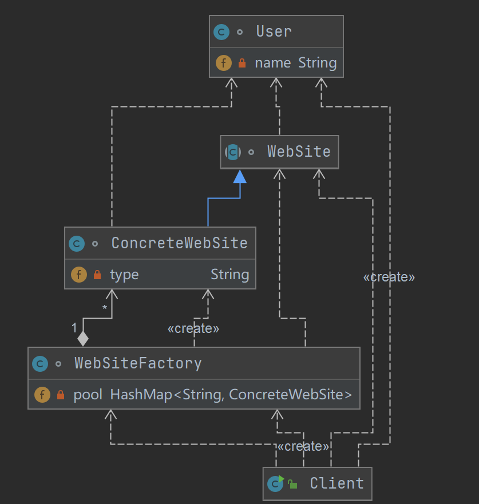Viewport: 479px width, 504px height.
Task: Click the «create» label under ConcreteWebSite
Action: coord(193,329)
